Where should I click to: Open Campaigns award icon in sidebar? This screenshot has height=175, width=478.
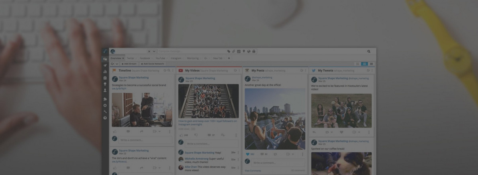[105, 84]
